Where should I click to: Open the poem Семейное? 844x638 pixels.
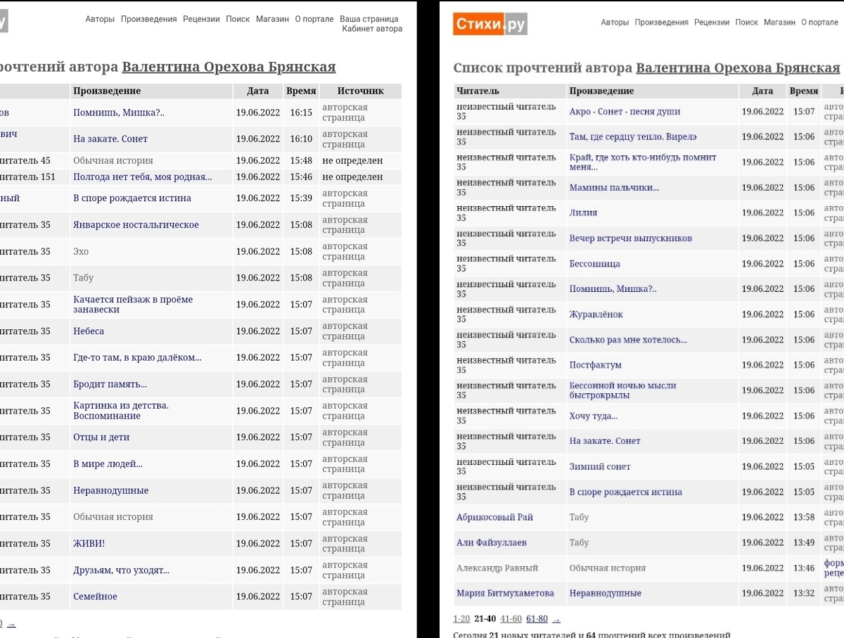pyautogui.click(x=95, y=596)
